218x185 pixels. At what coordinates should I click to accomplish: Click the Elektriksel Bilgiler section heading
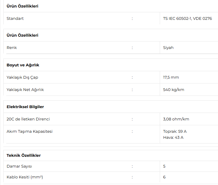(25, 107)
